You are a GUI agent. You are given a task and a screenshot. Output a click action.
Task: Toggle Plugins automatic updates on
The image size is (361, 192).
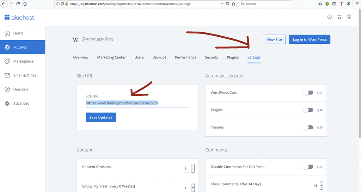(308, 110)
